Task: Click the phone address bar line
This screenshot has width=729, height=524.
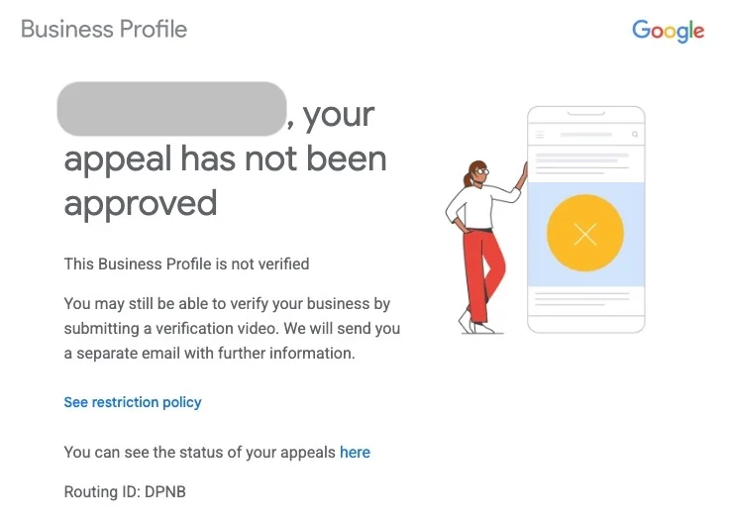Action: [585, 135]
